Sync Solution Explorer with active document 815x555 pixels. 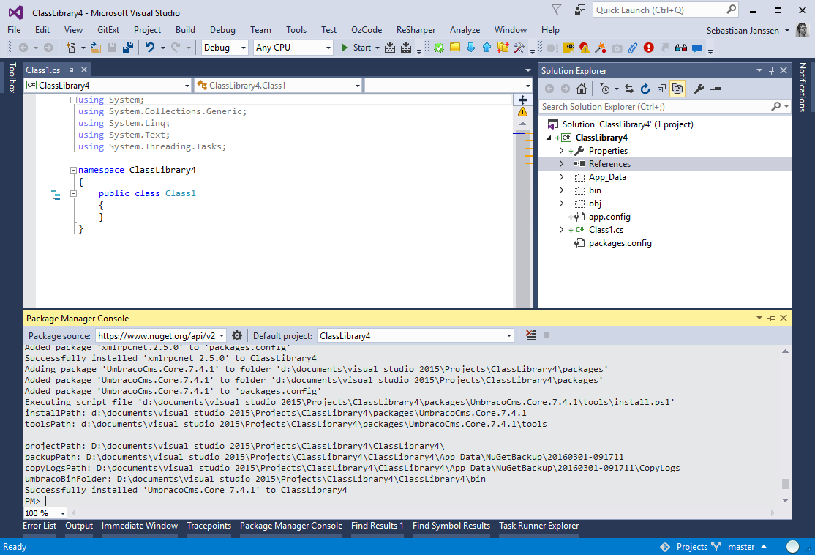coord(629,89)
